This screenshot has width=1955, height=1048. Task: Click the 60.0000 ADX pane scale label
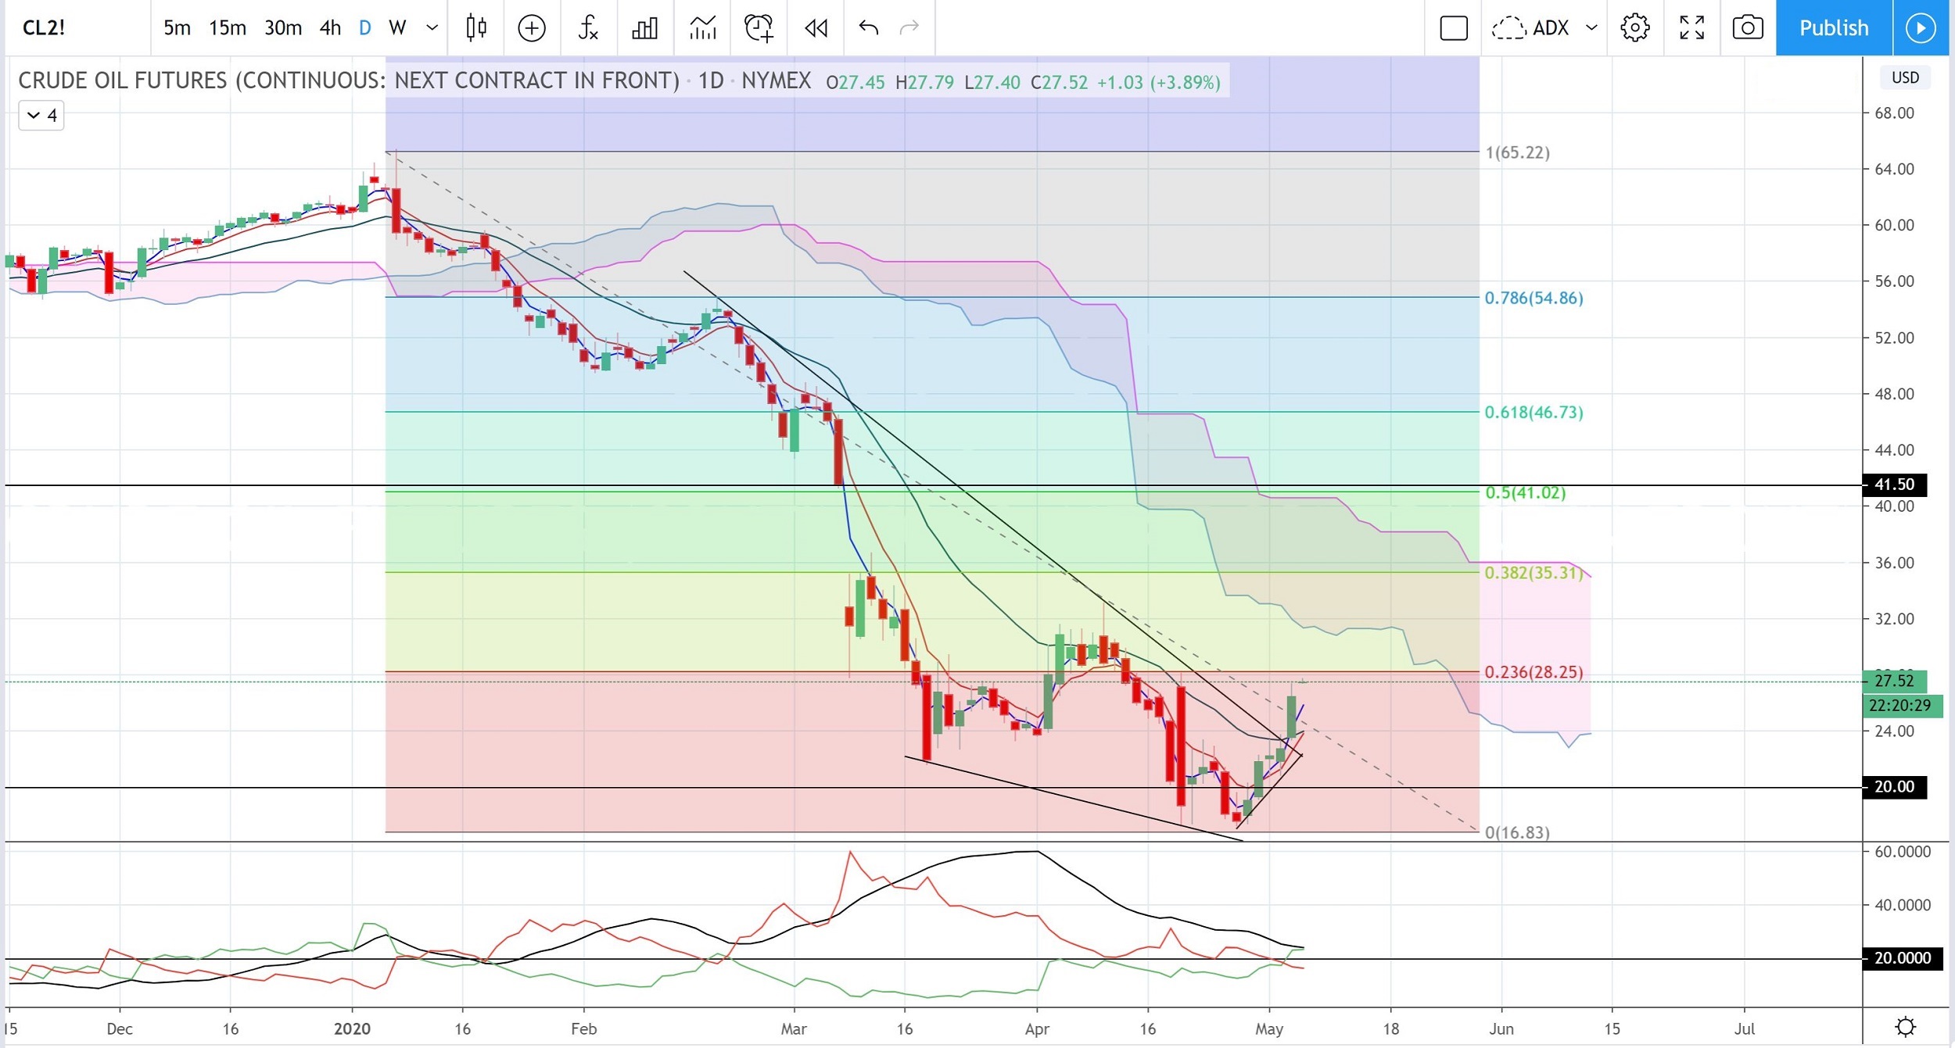coord(1902,852)
